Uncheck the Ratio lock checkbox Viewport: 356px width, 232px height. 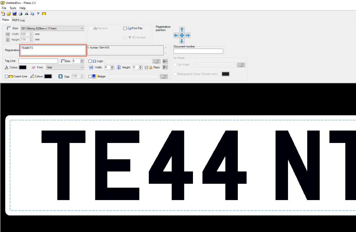click(x=146, y=67)
